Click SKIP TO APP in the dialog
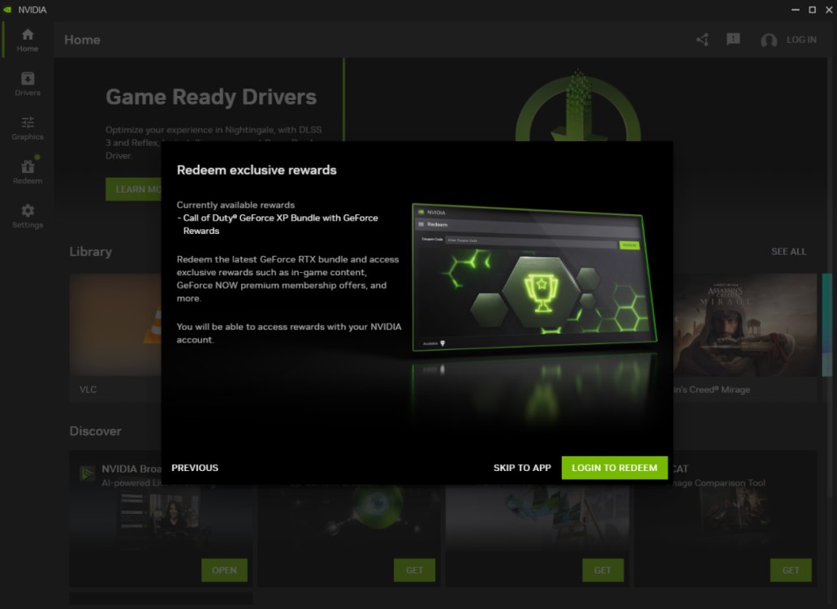This screenshot has height=609, width=837. click(x=522, y=468)
